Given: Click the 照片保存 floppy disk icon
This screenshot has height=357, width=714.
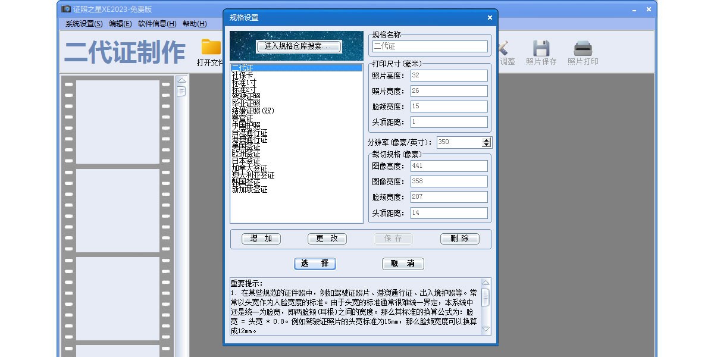Looking at the screenshot, I should coord(541,48).
